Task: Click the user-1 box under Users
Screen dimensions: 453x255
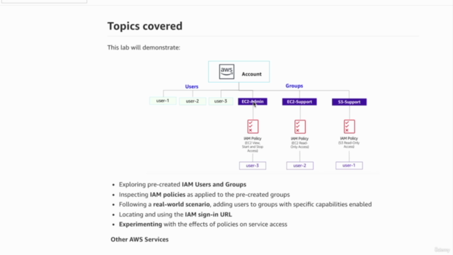Action: coord(163,101)
